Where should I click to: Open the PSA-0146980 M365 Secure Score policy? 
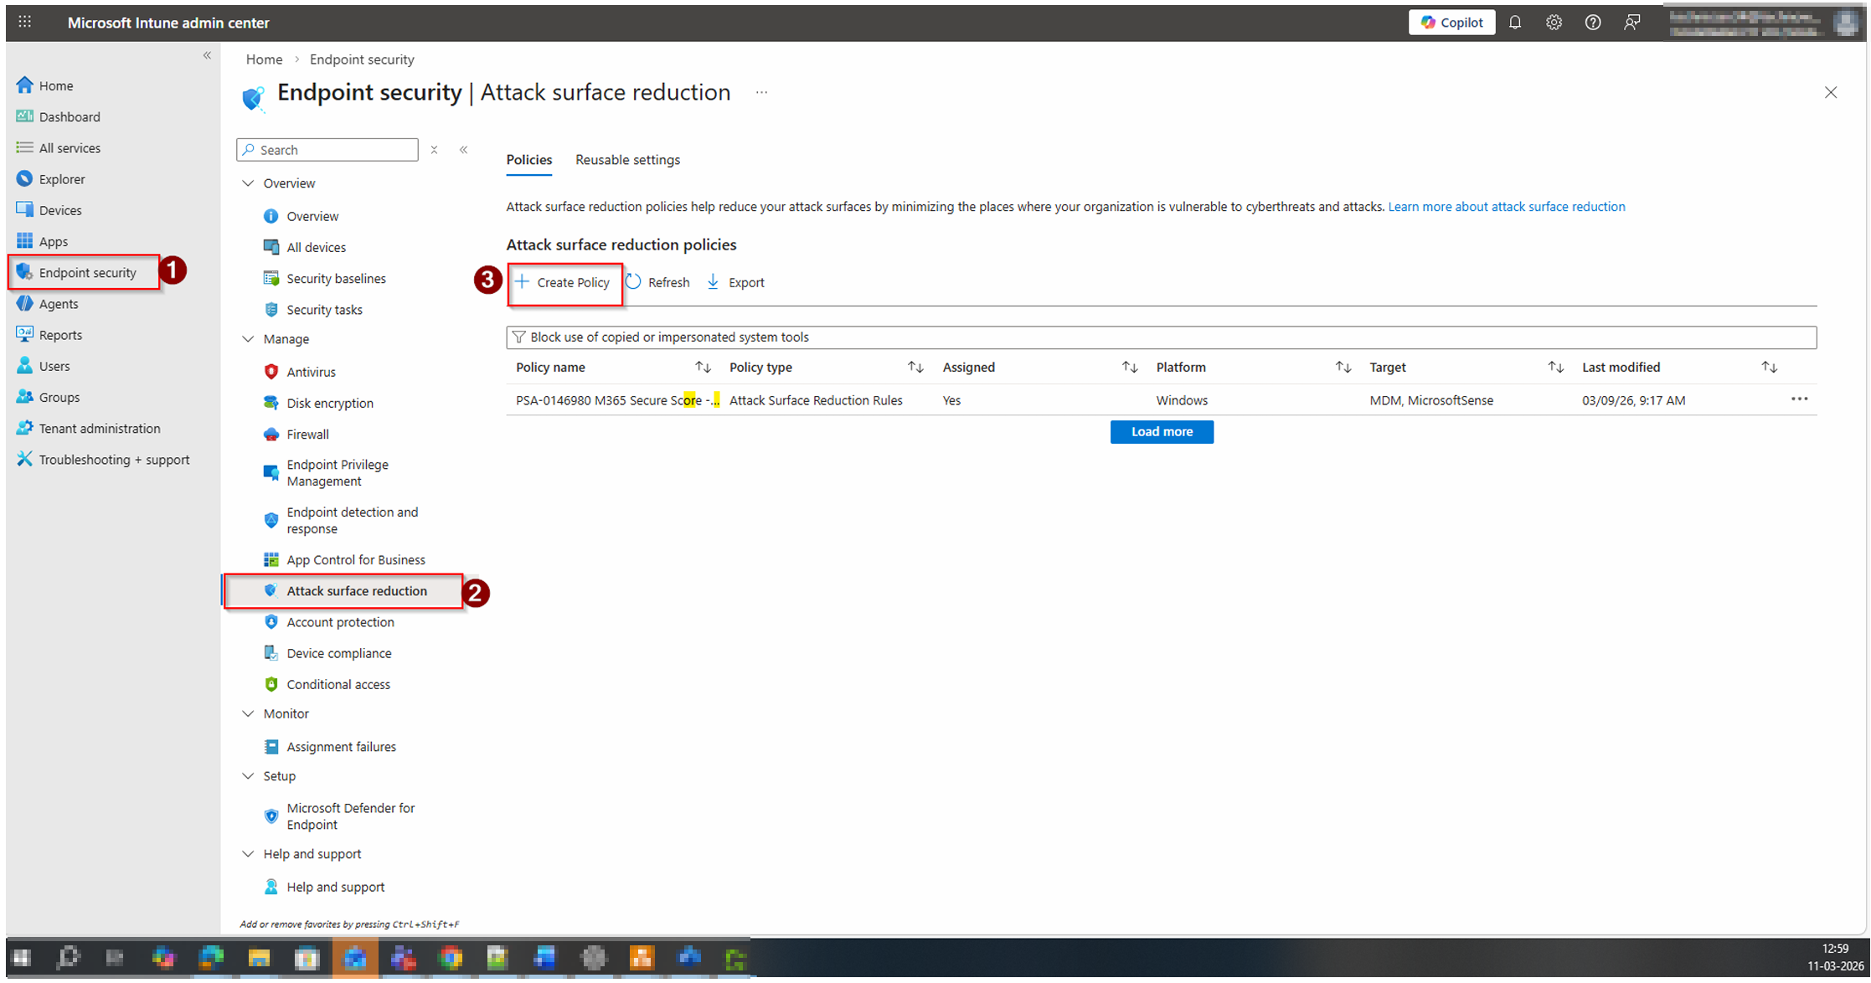[617, 400]
